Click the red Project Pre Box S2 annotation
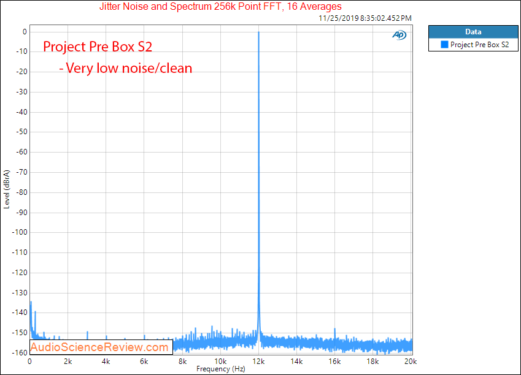Image resolution: width=521 pixels, height=375 pixels. [x=98, y=47]
